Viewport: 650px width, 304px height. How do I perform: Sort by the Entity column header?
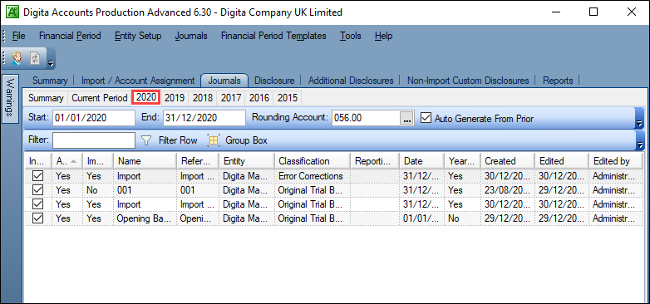(247, 161)
